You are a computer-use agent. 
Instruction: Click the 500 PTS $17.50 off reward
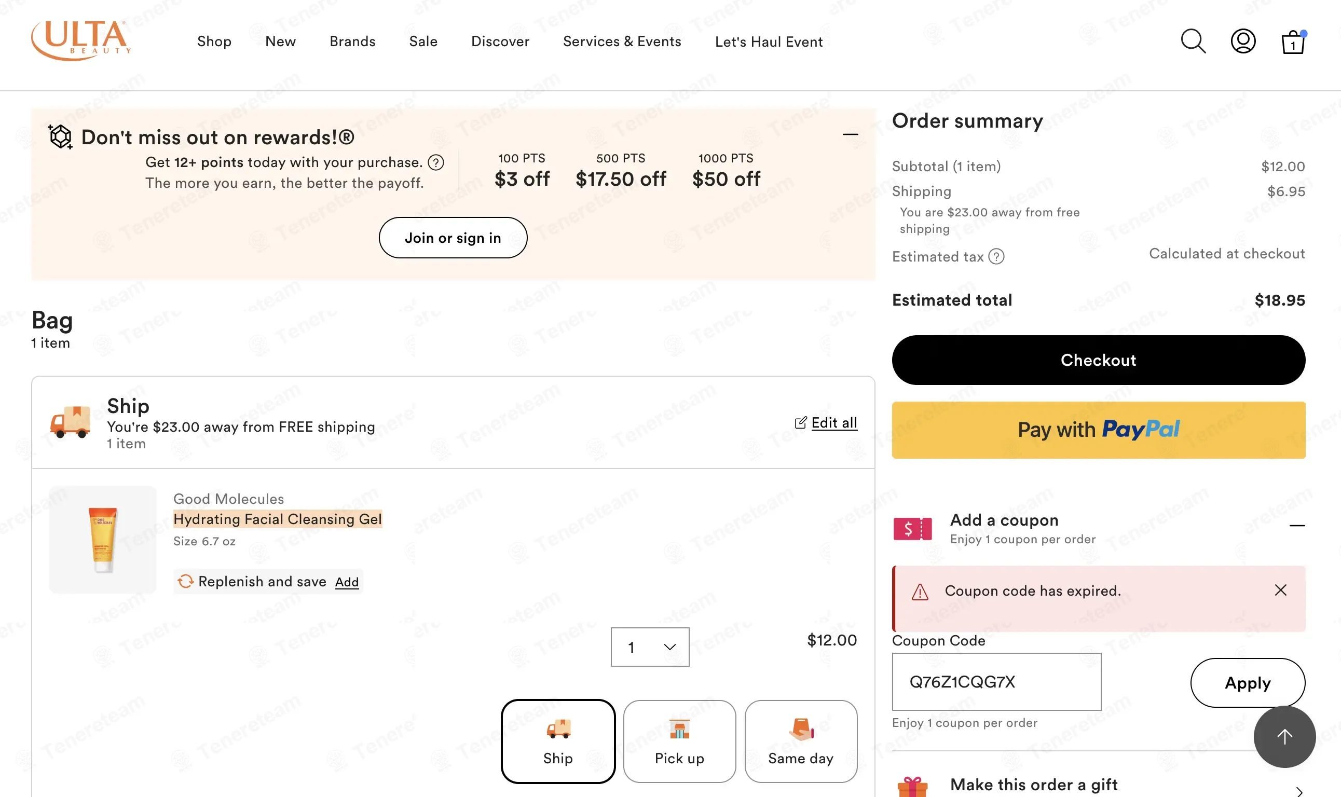621,171
